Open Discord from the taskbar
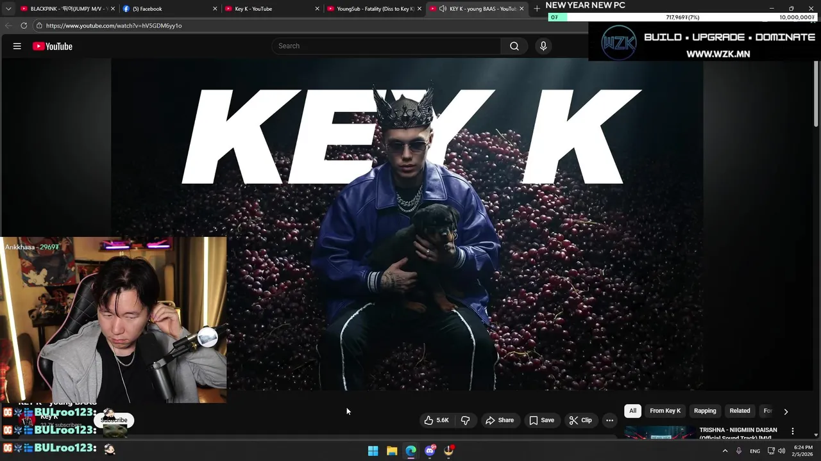This screenshot has height=461, width=821. pyautogui.click(x=430, y=451)
